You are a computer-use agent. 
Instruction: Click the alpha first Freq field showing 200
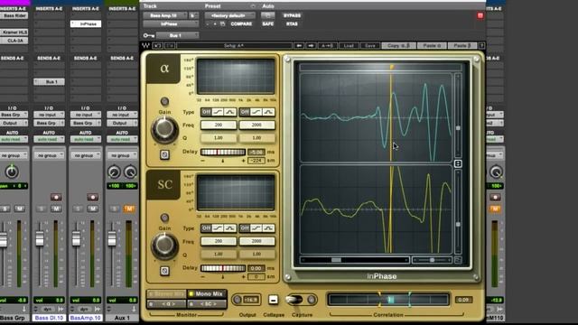(219, 125)
